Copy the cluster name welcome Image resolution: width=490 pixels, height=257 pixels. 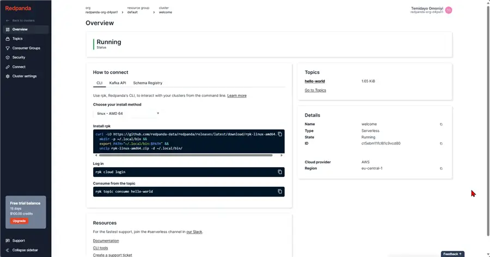(441, 125)
